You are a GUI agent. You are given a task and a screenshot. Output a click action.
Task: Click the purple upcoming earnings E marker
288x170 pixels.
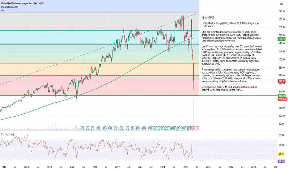[x=197, y=128]
